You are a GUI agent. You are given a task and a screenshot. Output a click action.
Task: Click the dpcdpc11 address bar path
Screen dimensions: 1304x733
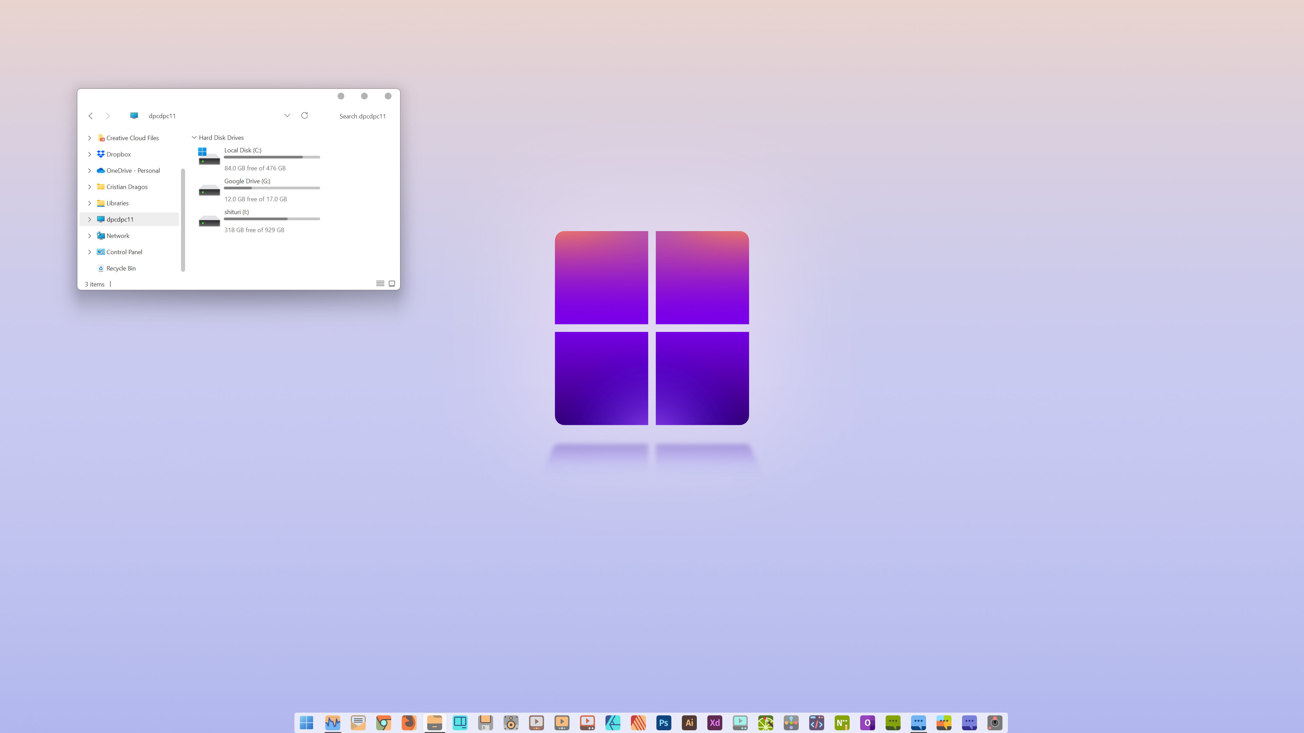pos(162,116)
